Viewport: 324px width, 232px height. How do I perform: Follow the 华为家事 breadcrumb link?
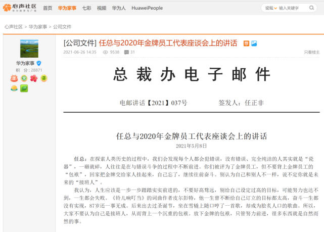click(38, 27)
